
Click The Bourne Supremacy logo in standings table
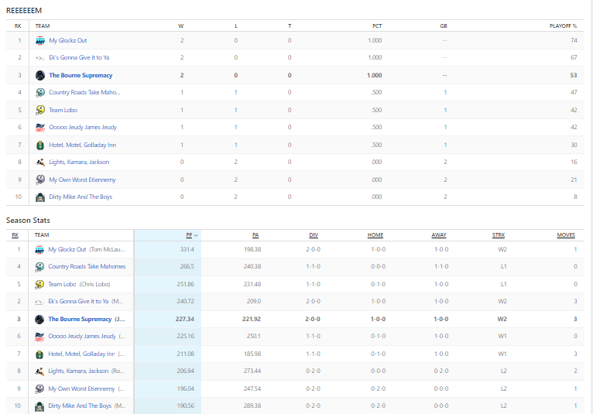[40, 75]
